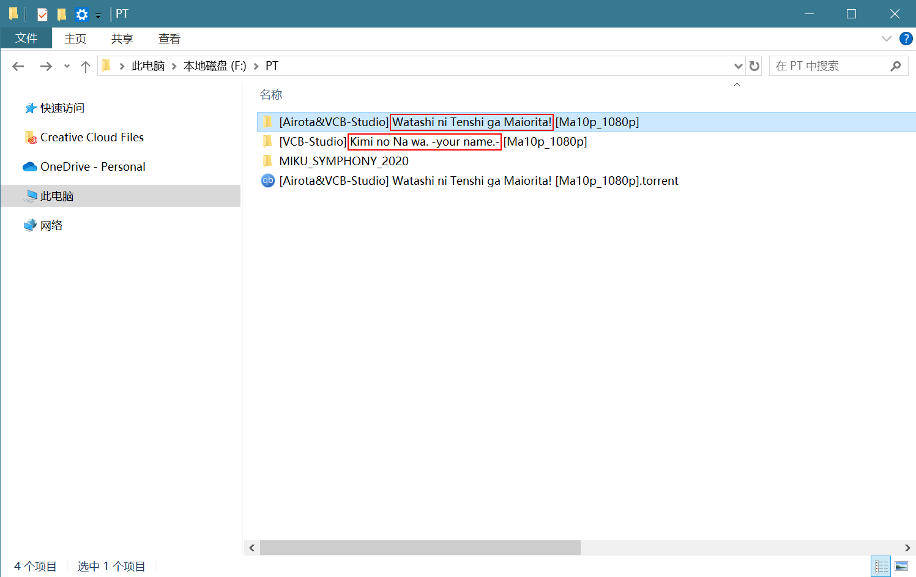Switch to the 查看 ribbon tab

pyautogui.click(x=169, y=39)
